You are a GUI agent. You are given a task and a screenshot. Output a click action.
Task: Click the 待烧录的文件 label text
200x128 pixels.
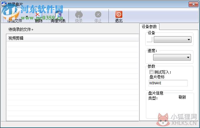[21, 29]
